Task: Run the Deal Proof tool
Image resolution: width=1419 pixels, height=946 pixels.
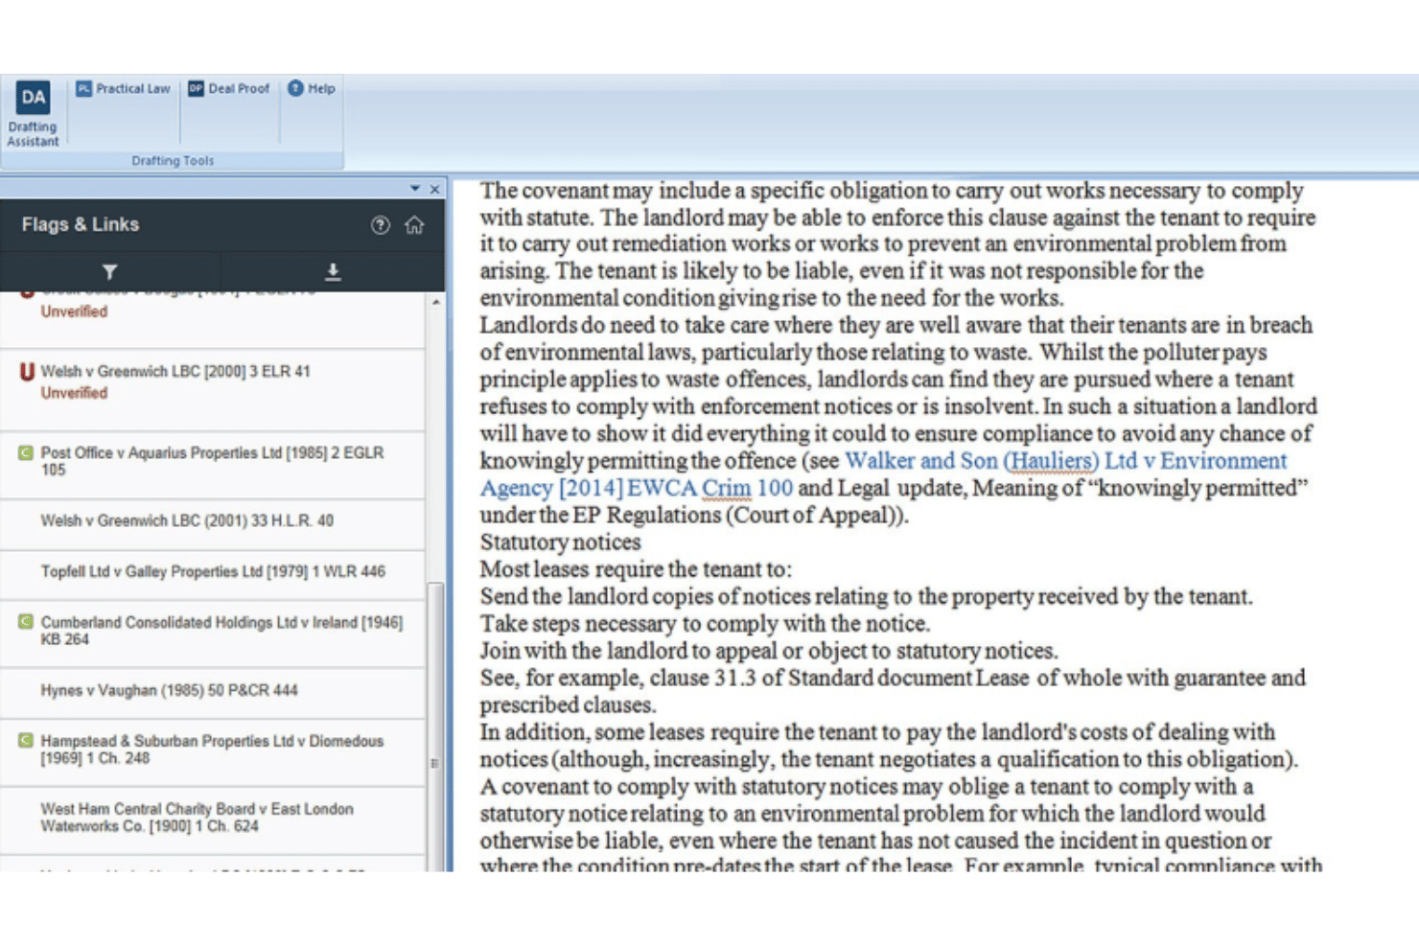Action: (229, 88)
